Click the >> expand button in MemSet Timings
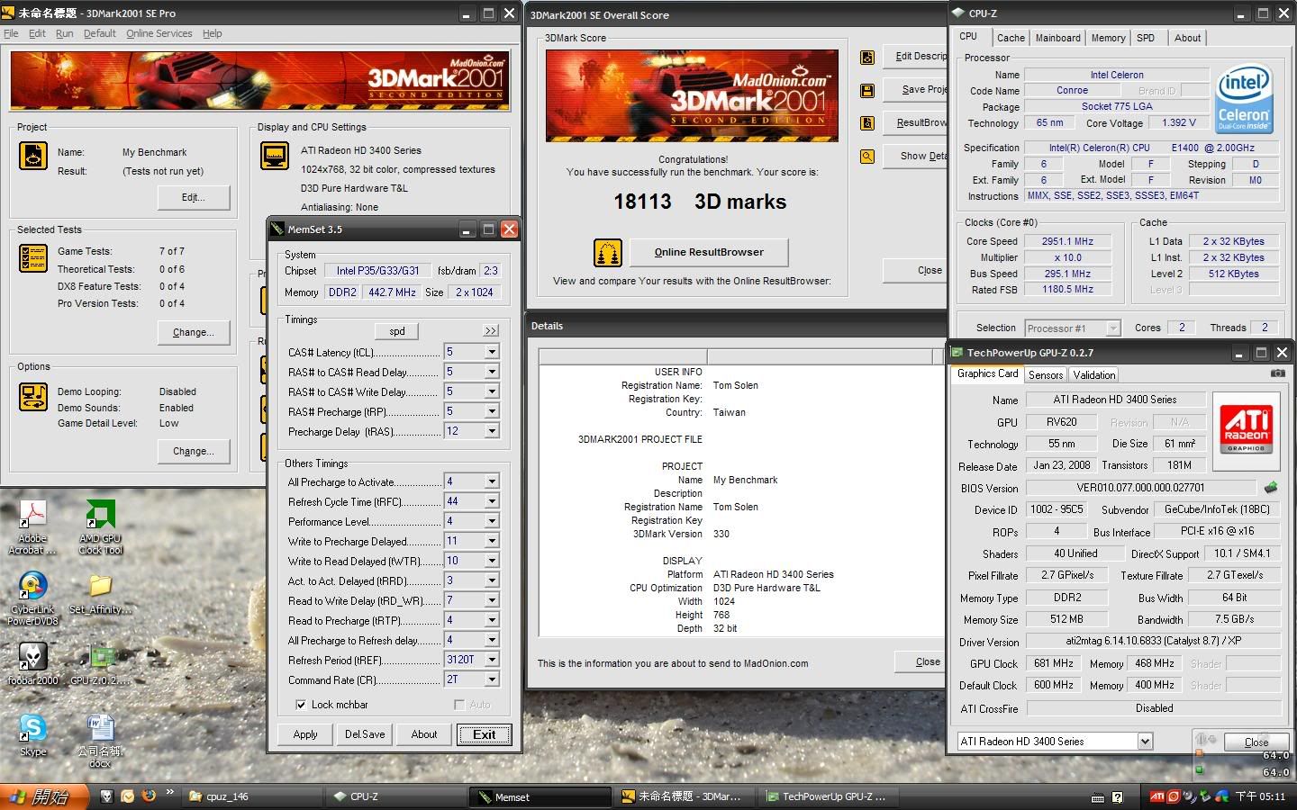The height and width of the screenshot is (810, 1297). [x=490, y=331]
